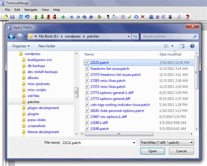The image size is (207, 166).
Task: Select file 17773.options-general-1.diff
Action: click(x=112, y=93)
